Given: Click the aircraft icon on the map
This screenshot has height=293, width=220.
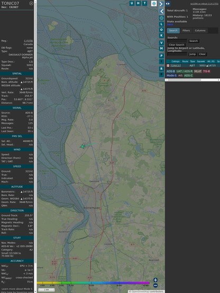Looking at the screenshot, I should pos(82,146).
